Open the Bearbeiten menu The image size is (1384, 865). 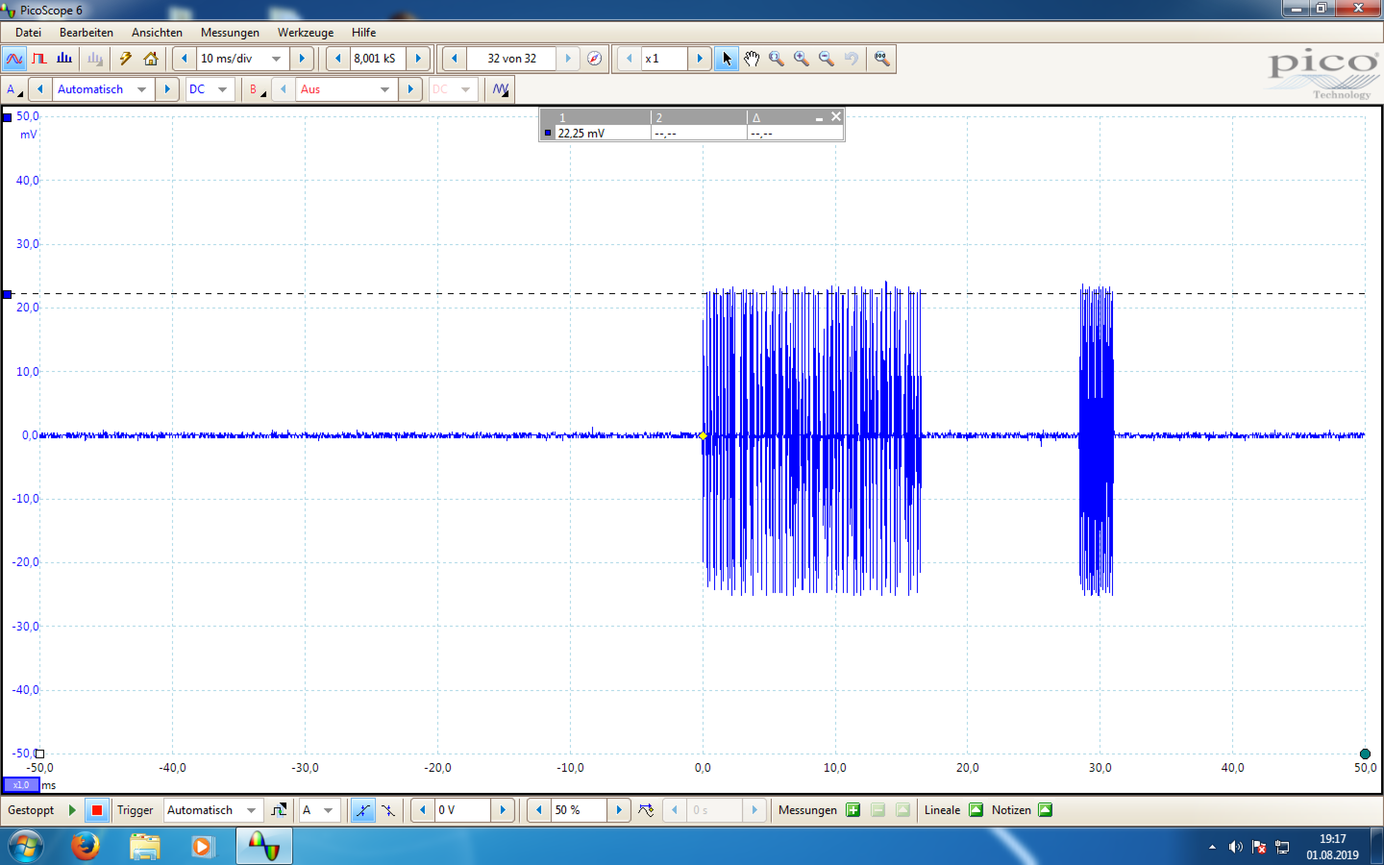(86, 33)
